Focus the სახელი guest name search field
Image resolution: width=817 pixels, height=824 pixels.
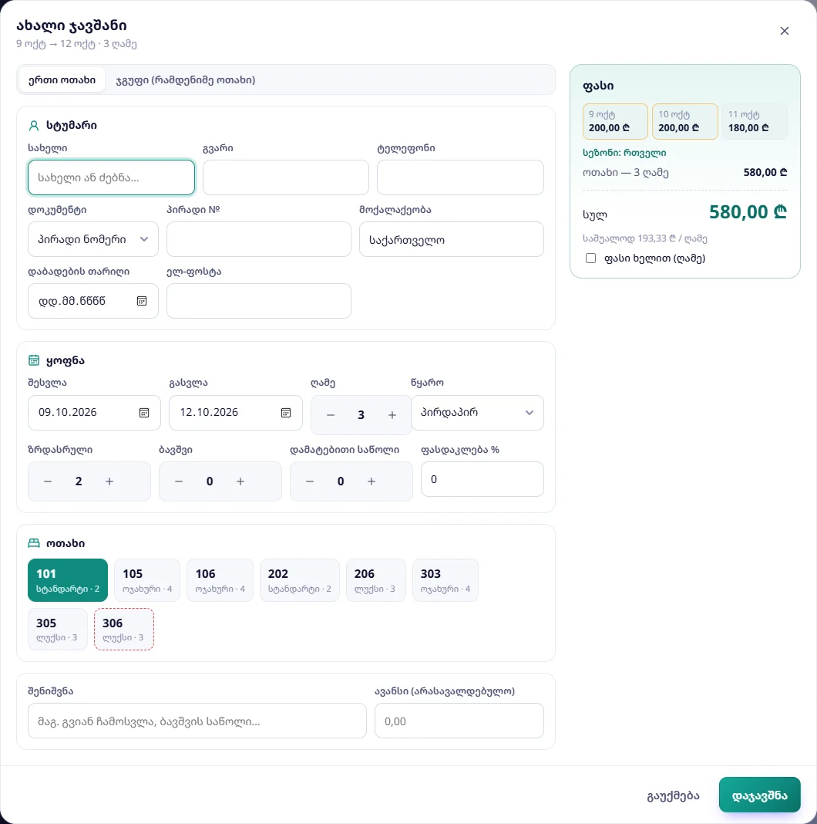click(x=111, y=177)
